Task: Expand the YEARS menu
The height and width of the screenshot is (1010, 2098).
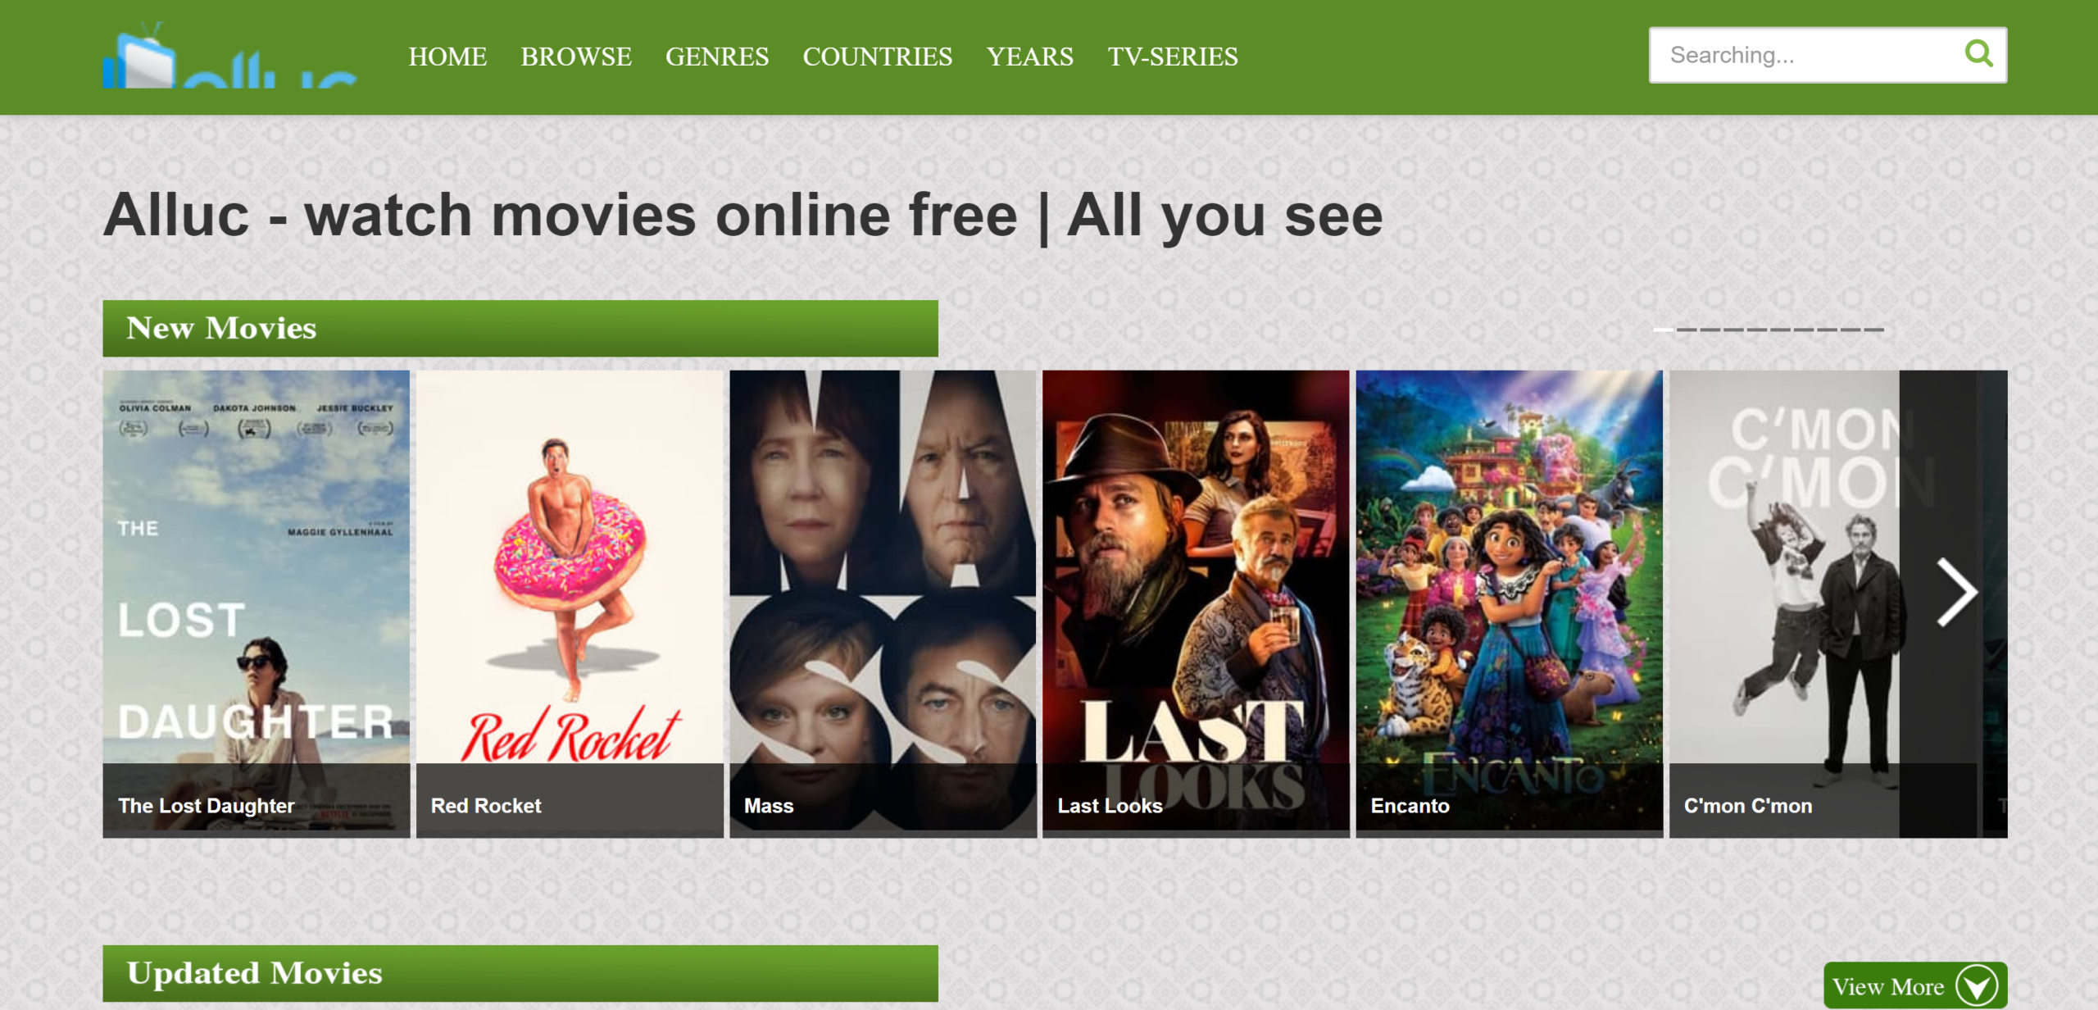Action: (x=1030, y=57)
